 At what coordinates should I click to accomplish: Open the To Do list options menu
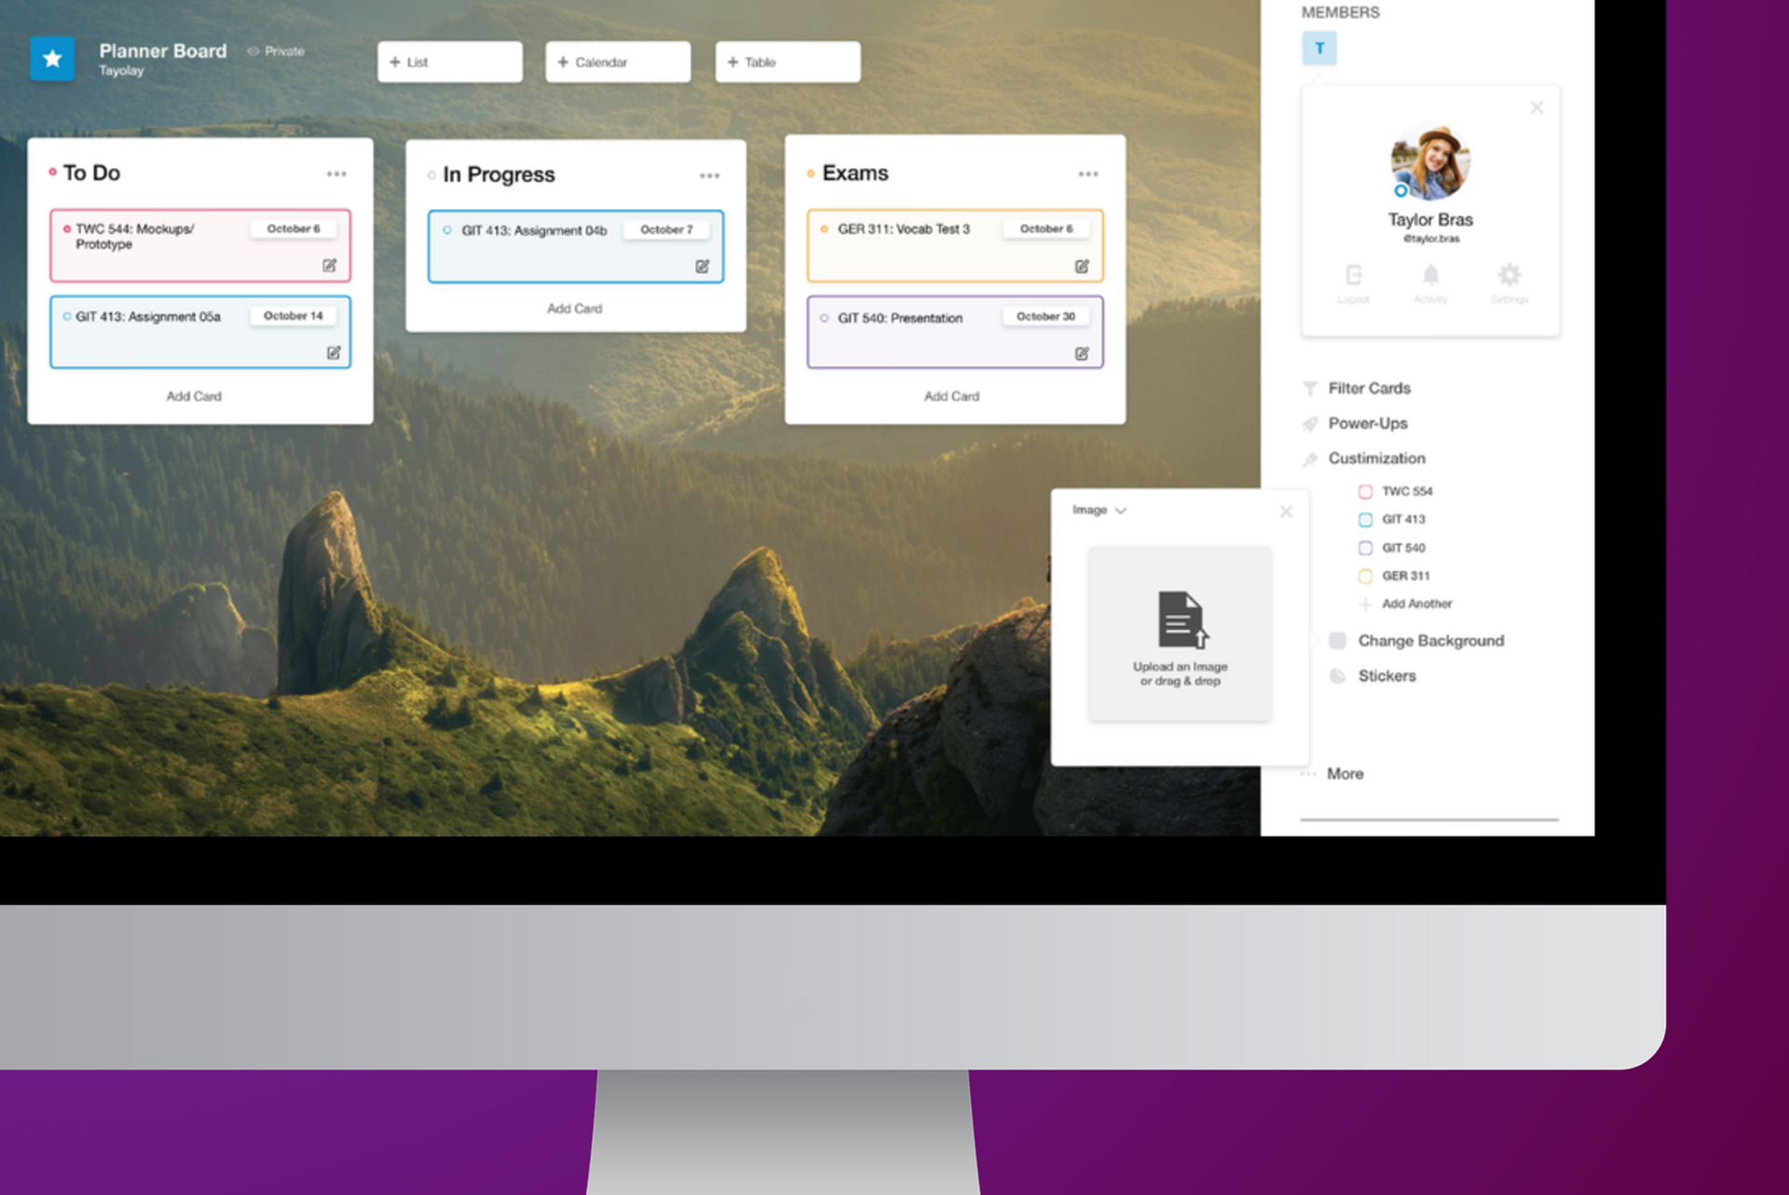click(x=336, y=174)
